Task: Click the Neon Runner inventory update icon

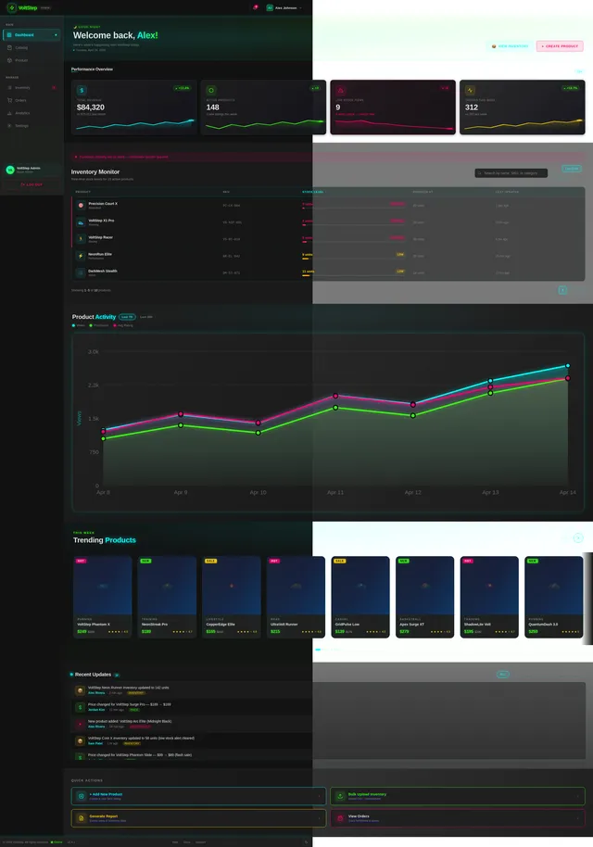Action: pyautogui.click(x=80, y=690)
